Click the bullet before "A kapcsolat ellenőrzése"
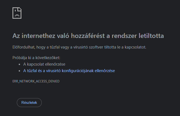Image resolution: width=180 pixels, height=116 pixels. [x=20, y=65]
